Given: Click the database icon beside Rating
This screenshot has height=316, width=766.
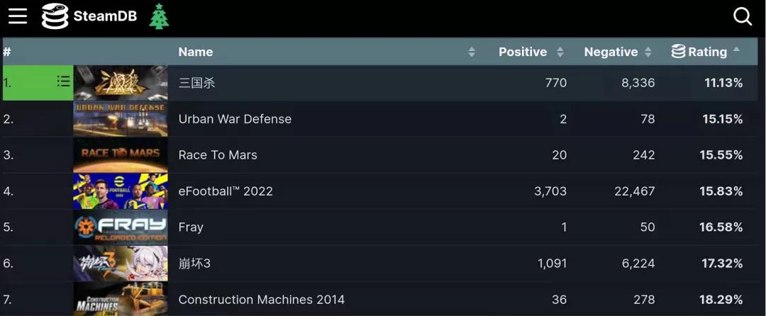Looking at the screenshot, I should click(678, 52).
